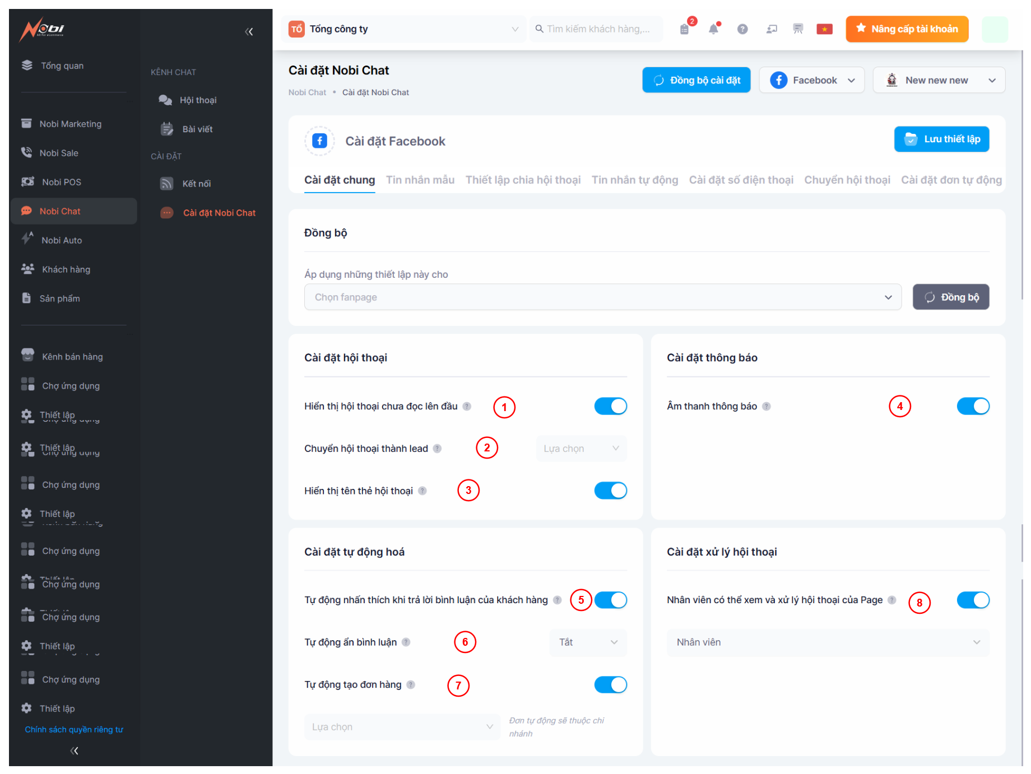Screen dimensions: 1031x774
Task: Open the help question mark icon
Action: 742,29
